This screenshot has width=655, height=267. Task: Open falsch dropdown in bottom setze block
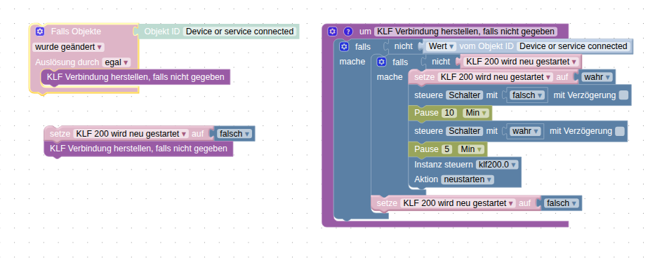(x=562, y=203)
